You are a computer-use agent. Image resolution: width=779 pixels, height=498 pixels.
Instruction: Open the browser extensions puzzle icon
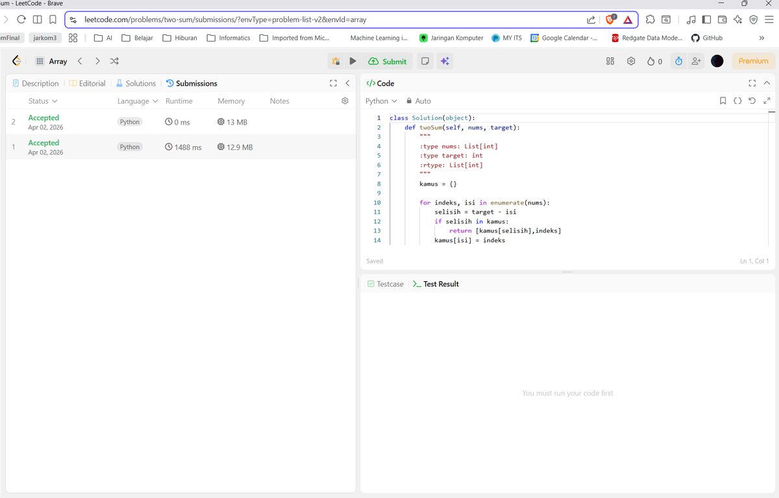(650, 20)
